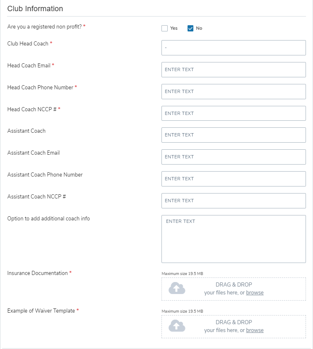Click the Club Information section heading

click(35, 9)
